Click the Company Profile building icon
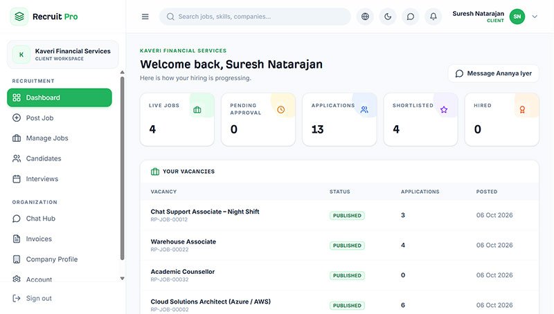Image resolution: width=554 pixels, height=314 pixels. coord(17,259)
